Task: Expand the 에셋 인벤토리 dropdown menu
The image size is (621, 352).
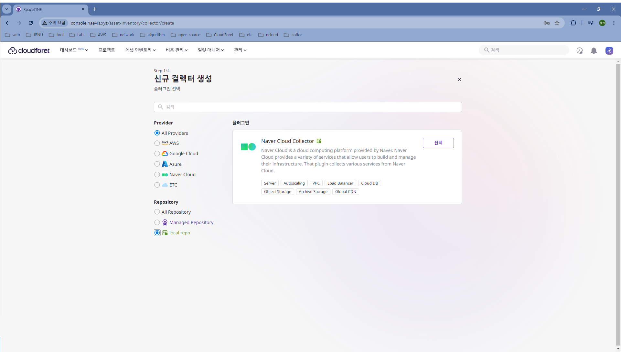Action: point(140,50)
